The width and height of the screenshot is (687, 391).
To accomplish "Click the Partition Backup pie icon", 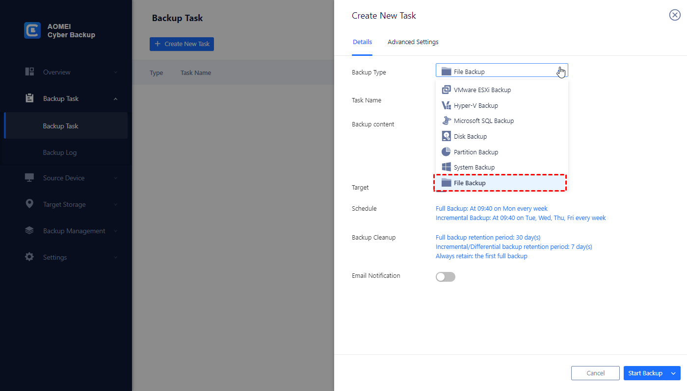I will click(x=446, y=152).
